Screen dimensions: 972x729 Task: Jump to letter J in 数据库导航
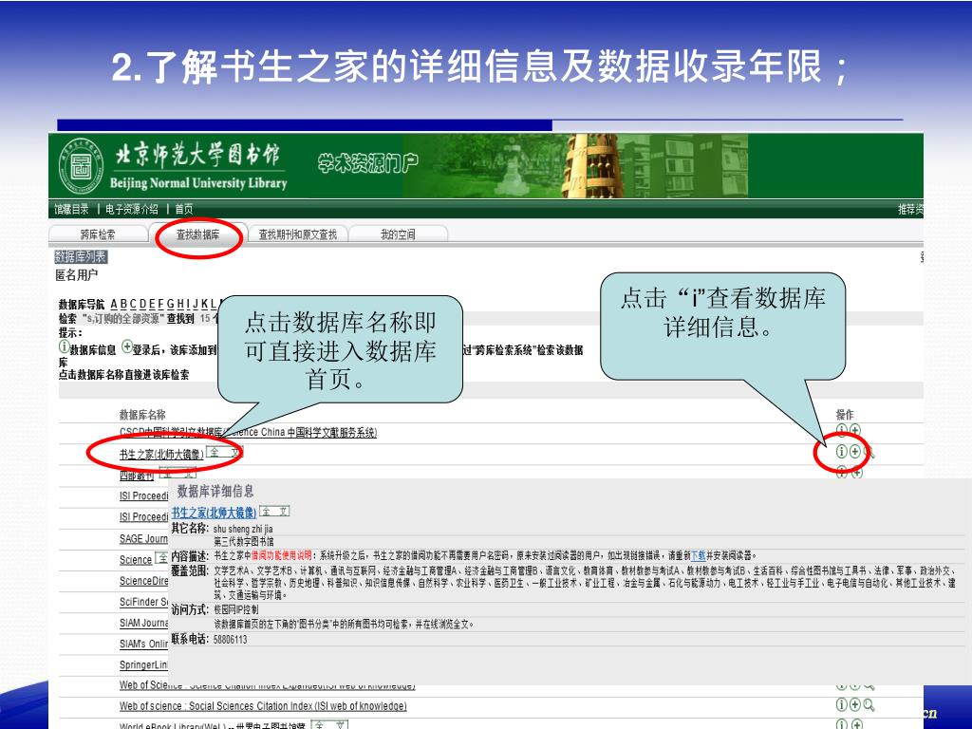click(x=196, y=305)
